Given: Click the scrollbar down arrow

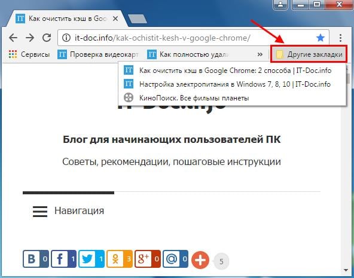Looking at the screenshot, I should coord(346,270).
